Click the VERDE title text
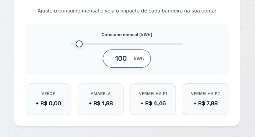This screenshot has width=255, height=137. [x=48, y=93]
